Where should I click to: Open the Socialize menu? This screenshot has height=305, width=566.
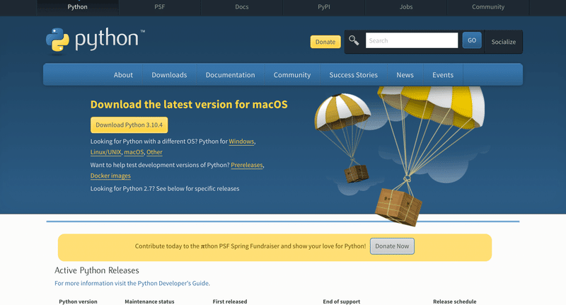click(x=503, y=42)
